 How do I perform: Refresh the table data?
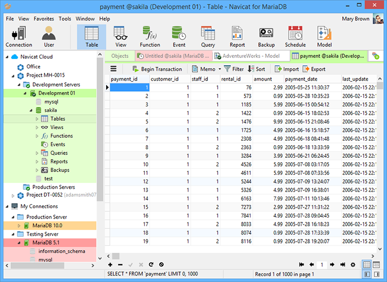tap(151, 264)
